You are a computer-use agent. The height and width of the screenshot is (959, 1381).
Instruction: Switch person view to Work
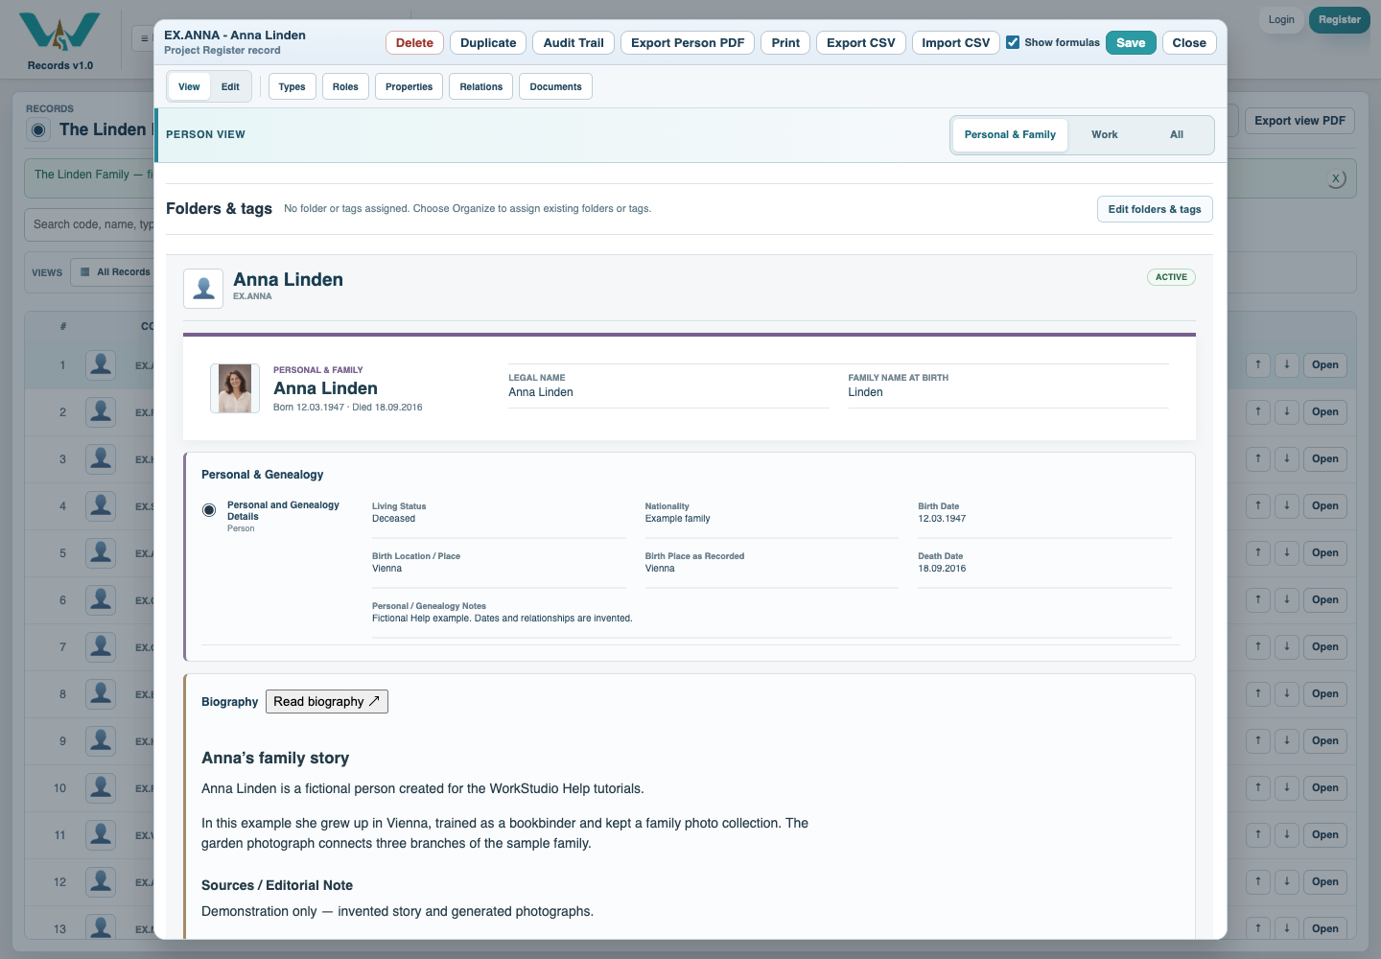[x=1105, y=135]
